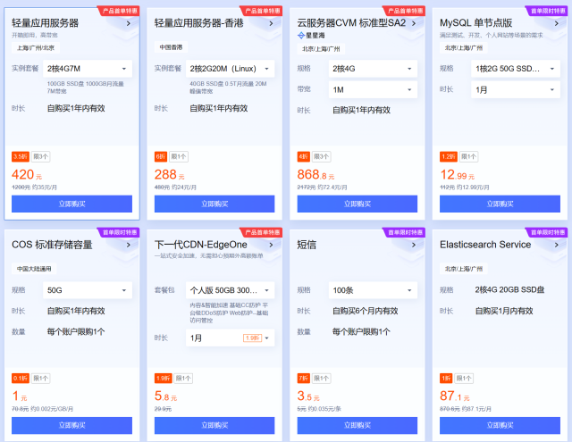Buy MySQL 单节点版 at 12.99元

[x=500, y=204]
